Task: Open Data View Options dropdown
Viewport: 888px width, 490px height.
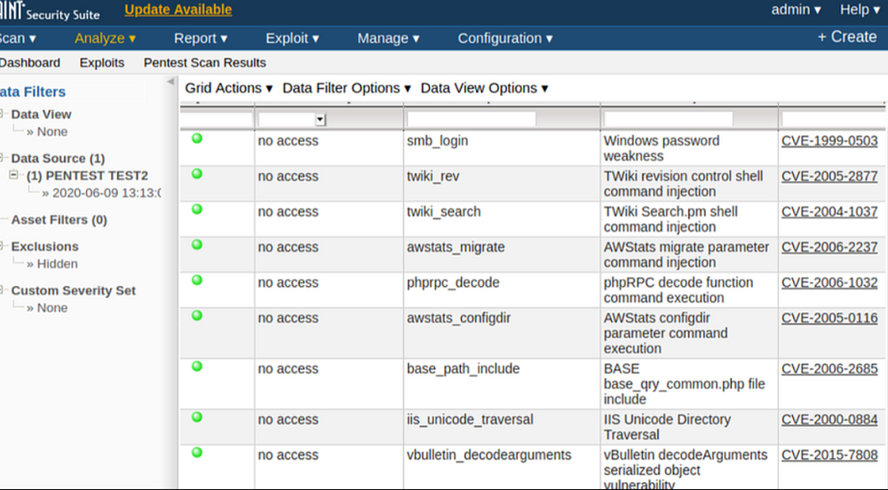Action: [484, 88]
